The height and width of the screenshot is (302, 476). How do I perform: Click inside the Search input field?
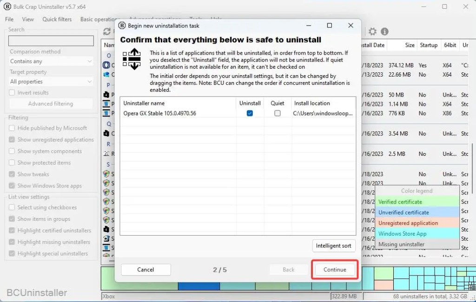pos(51,41)
